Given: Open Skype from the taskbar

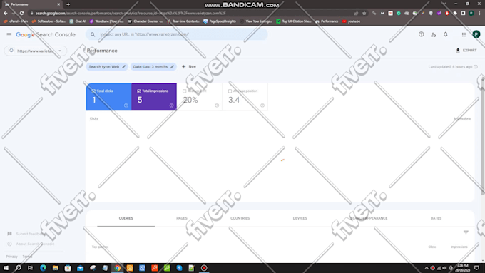Looking at the screenshot, I should coord(179,268).
